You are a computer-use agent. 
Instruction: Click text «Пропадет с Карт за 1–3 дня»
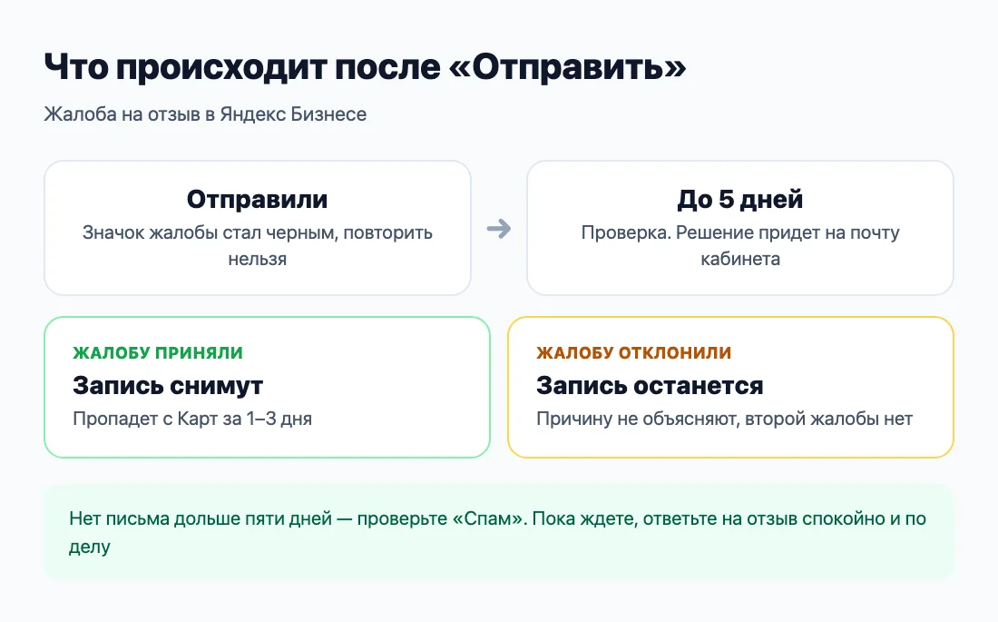[x=192, y=419]
